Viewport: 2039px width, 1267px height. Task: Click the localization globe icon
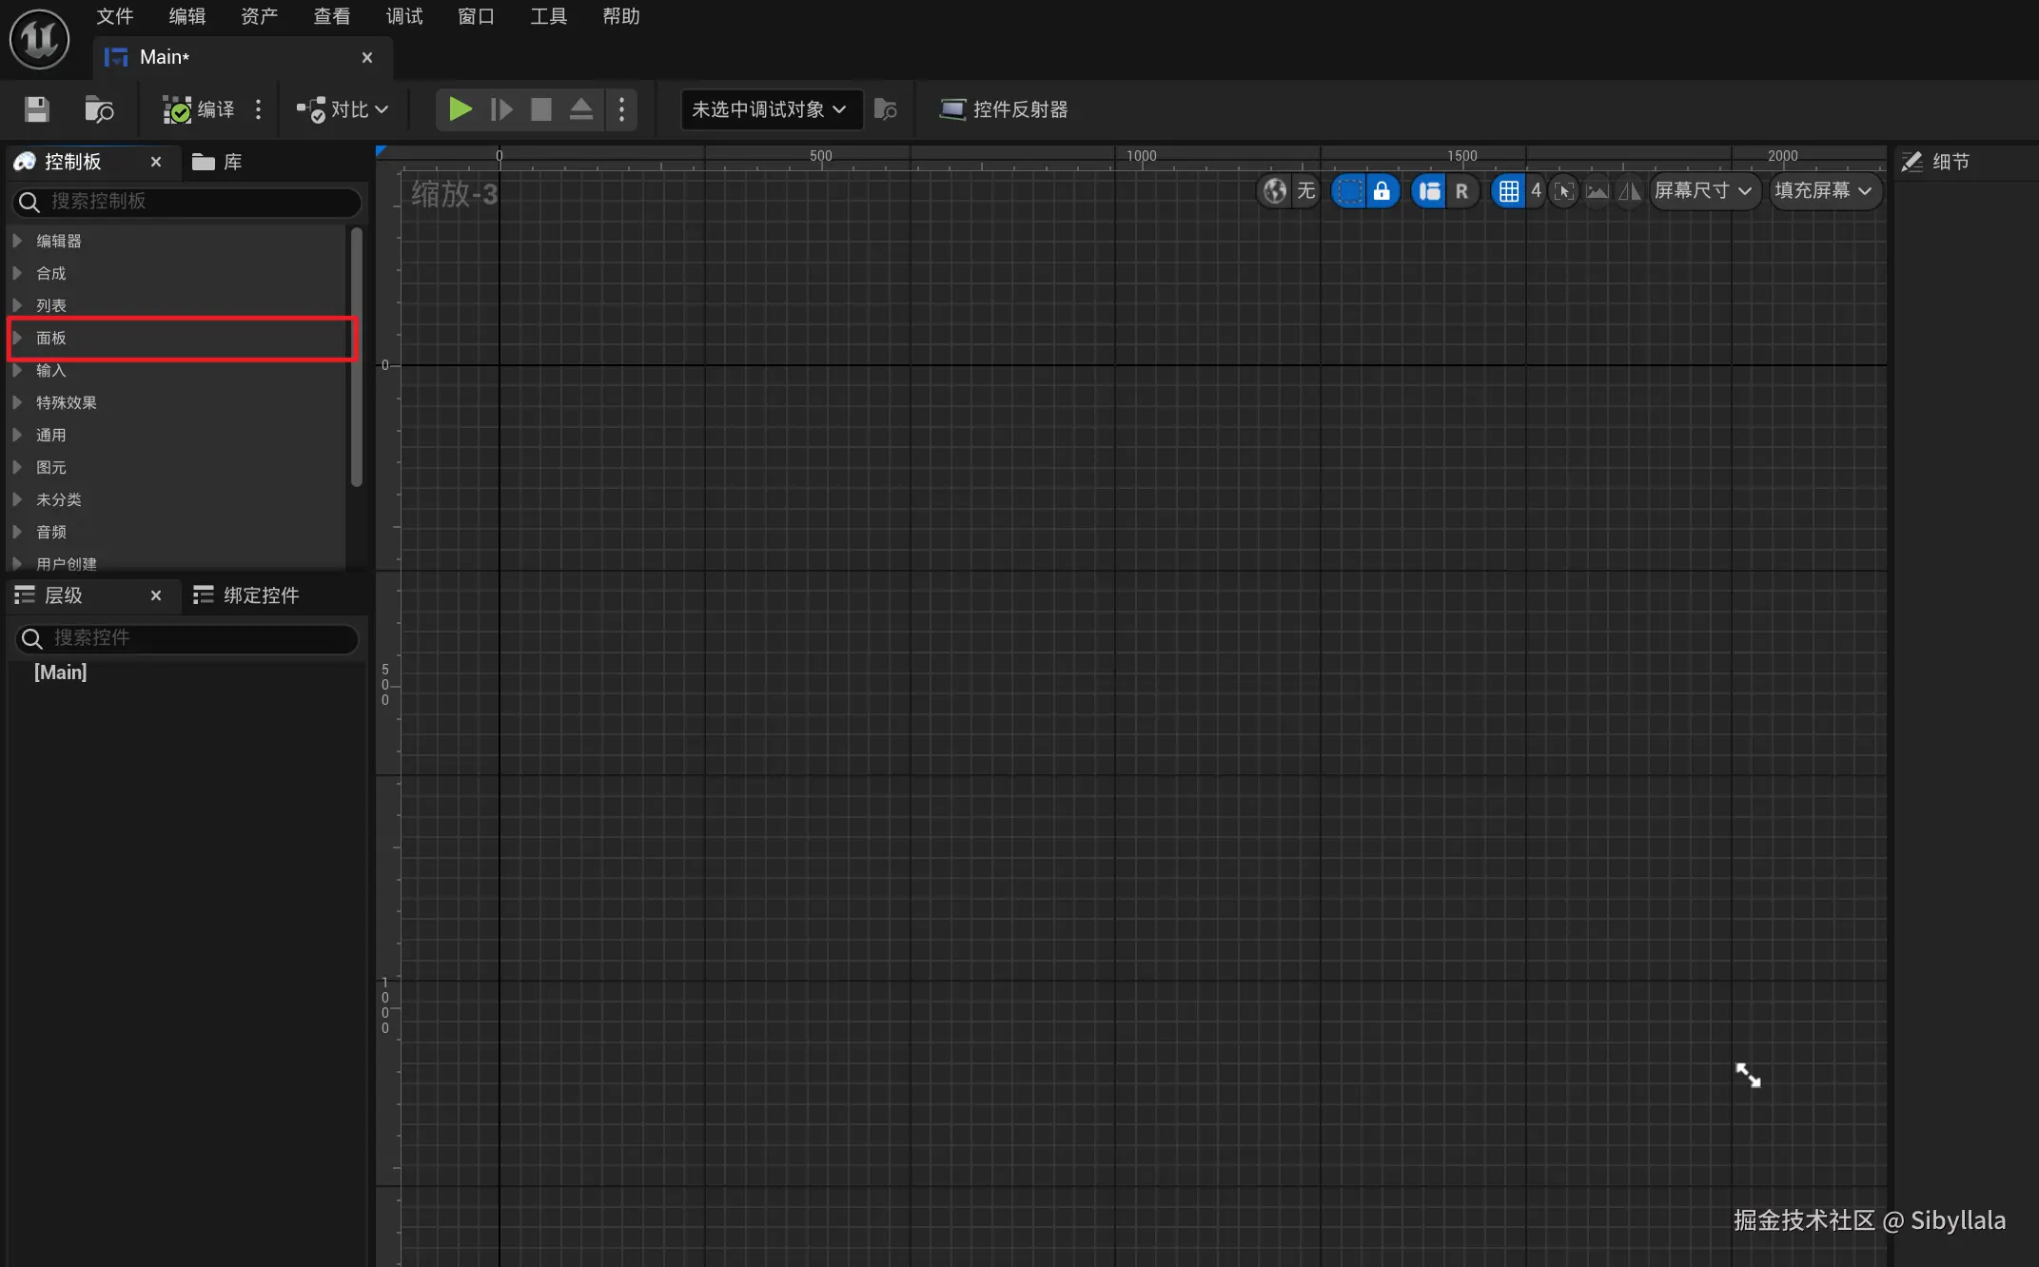[1275, 191]
